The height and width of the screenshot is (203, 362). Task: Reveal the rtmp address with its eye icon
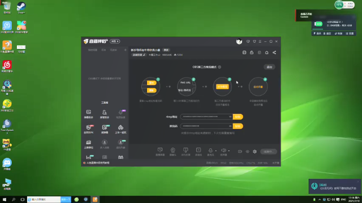pyautogui.click(x=230, y=117)
